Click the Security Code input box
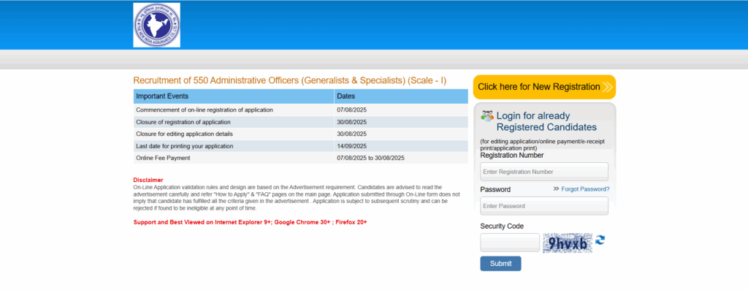 coord(510,243)
